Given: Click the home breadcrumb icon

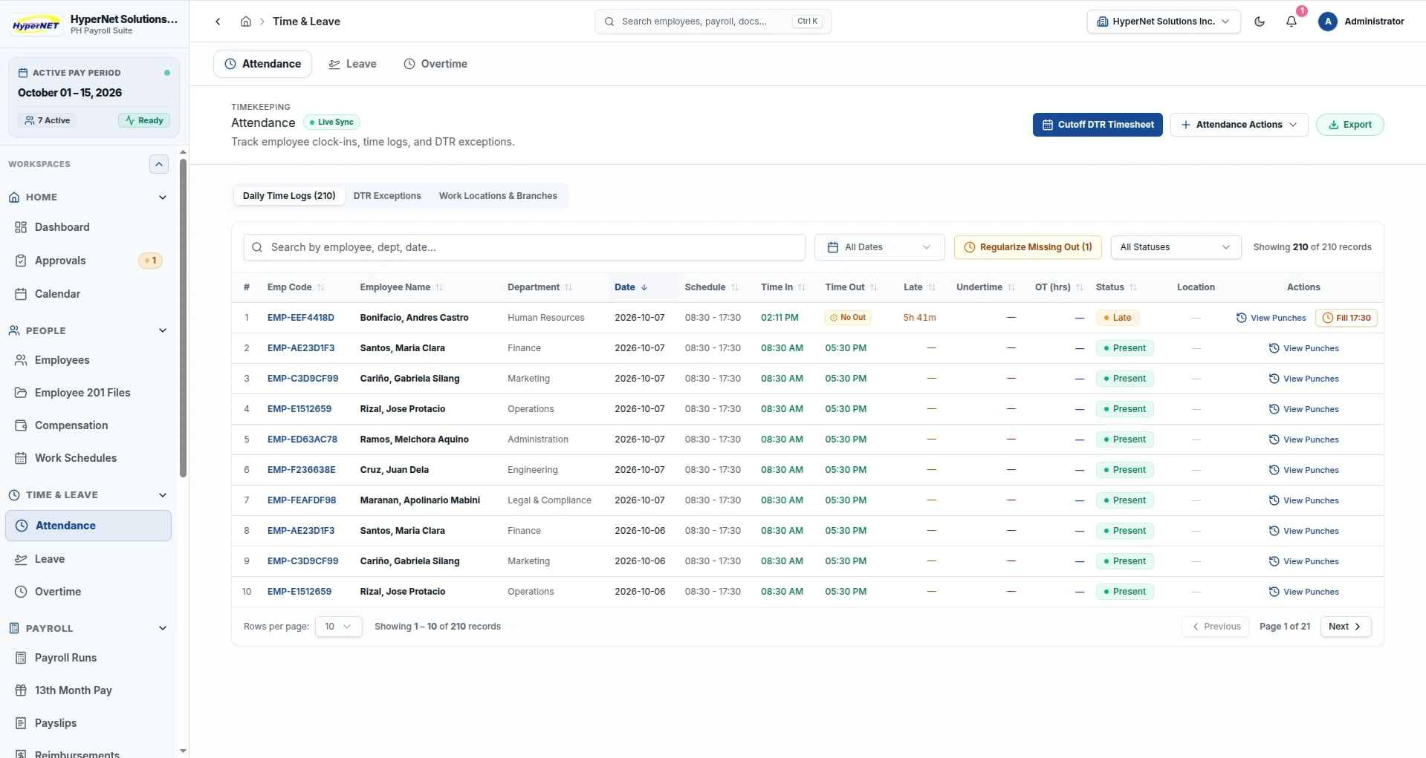Looking at the screenshot, I should coord(246,22).
